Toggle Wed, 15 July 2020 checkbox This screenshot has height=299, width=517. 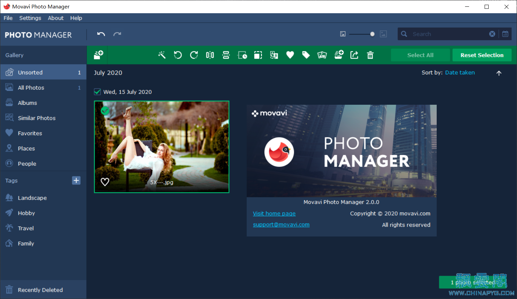[98, 92]
